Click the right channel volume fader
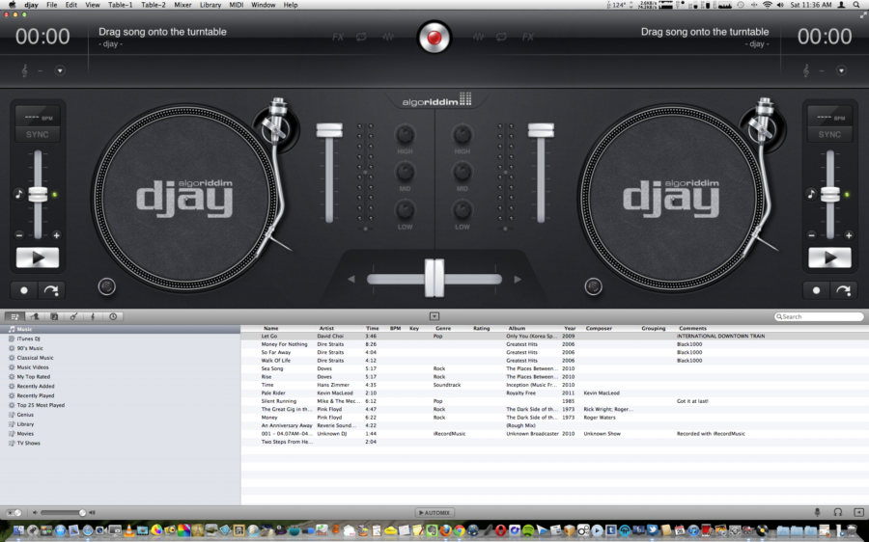869x542 pixels. [541, 130]
